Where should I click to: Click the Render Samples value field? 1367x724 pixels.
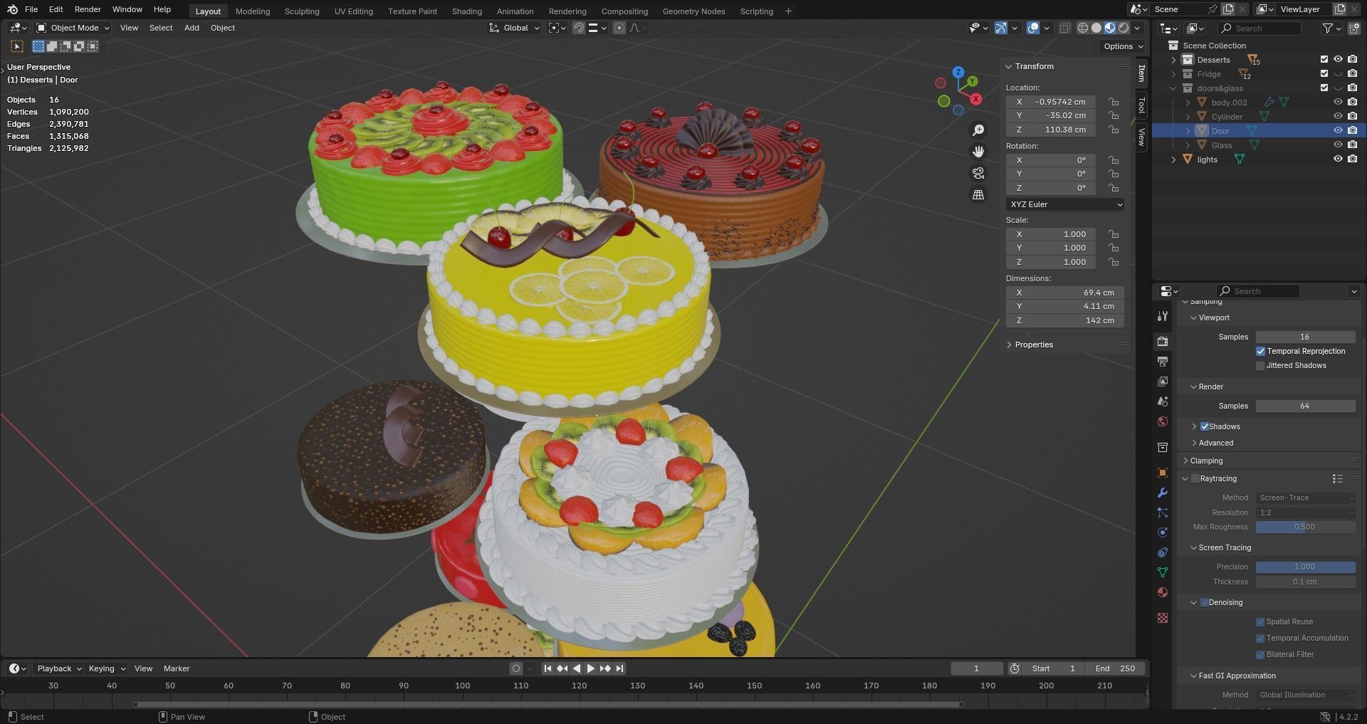1305,406
